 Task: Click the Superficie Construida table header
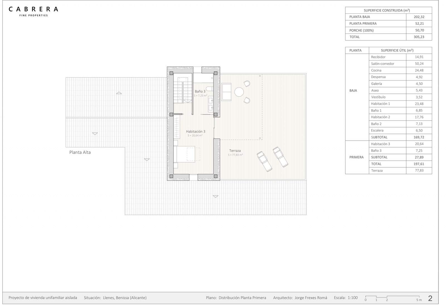click(388, 10)
